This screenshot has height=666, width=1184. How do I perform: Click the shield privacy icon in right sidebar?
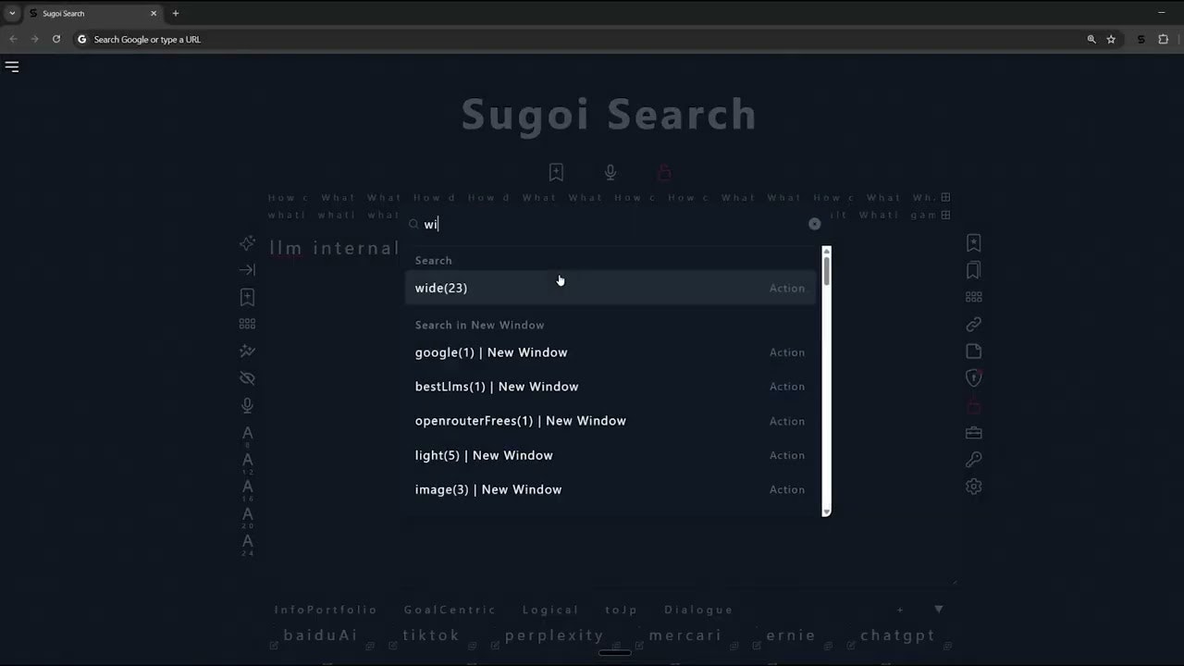[x=973, y=377]
